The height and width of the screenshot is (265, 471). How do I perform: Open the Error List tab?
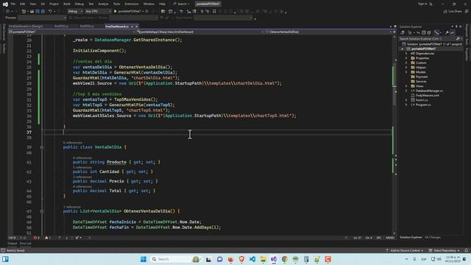[26, 244]
